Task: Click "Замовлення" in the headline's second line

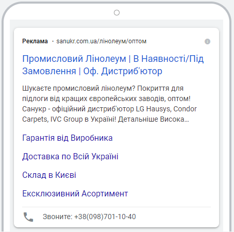Action: pyautogui.click(x=49, y=71)
